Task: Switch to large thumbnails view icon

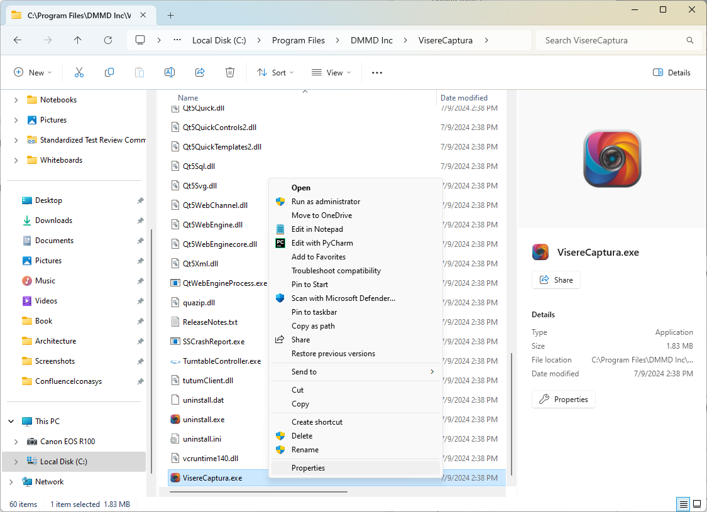Action: click(x=697, y=504)
